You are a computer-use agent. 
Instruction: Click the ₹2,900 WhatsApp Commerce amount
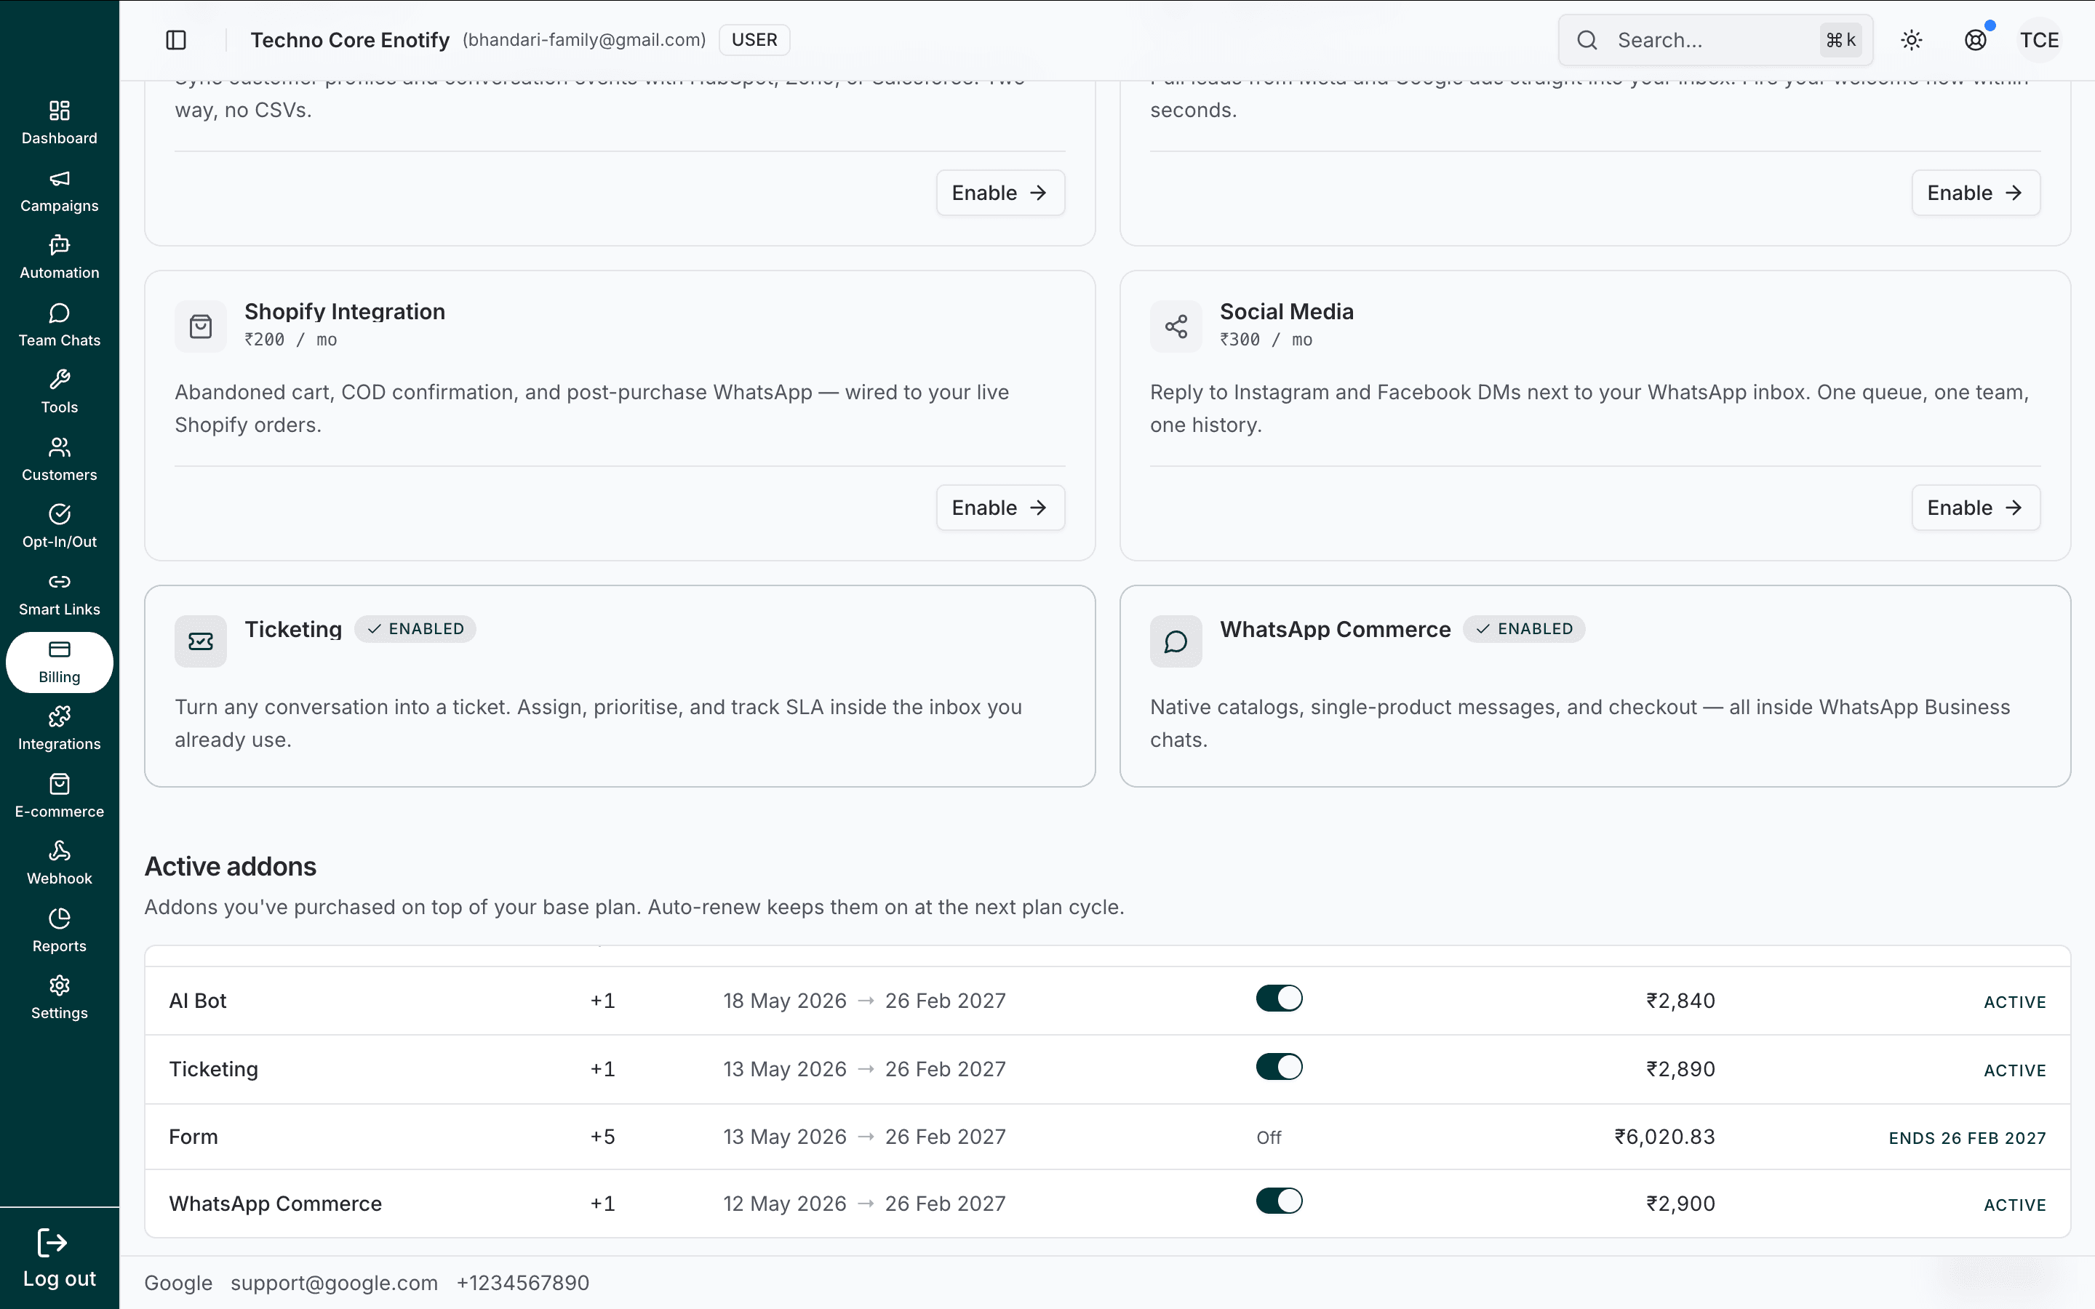click(1680, 1204)
